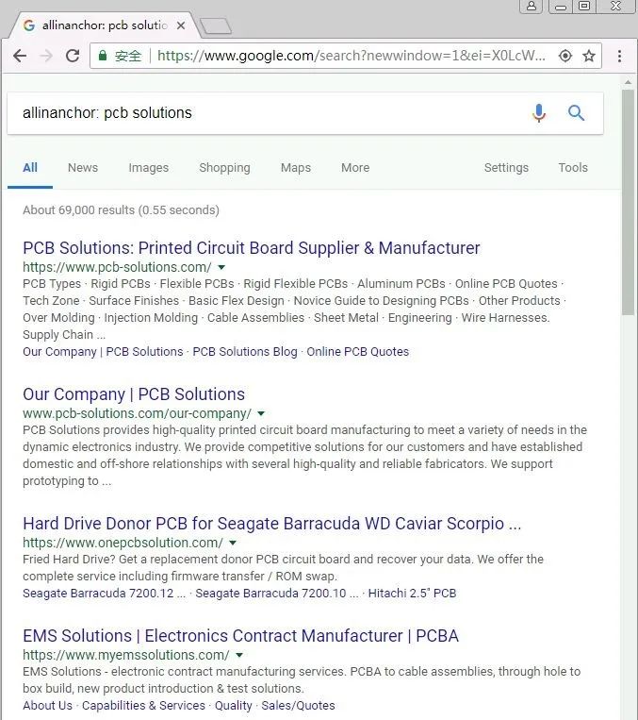Open the Our Company | PCB Solutions result
The height and width of the screenshot is (720, 638).
click(x=134, y=394)
